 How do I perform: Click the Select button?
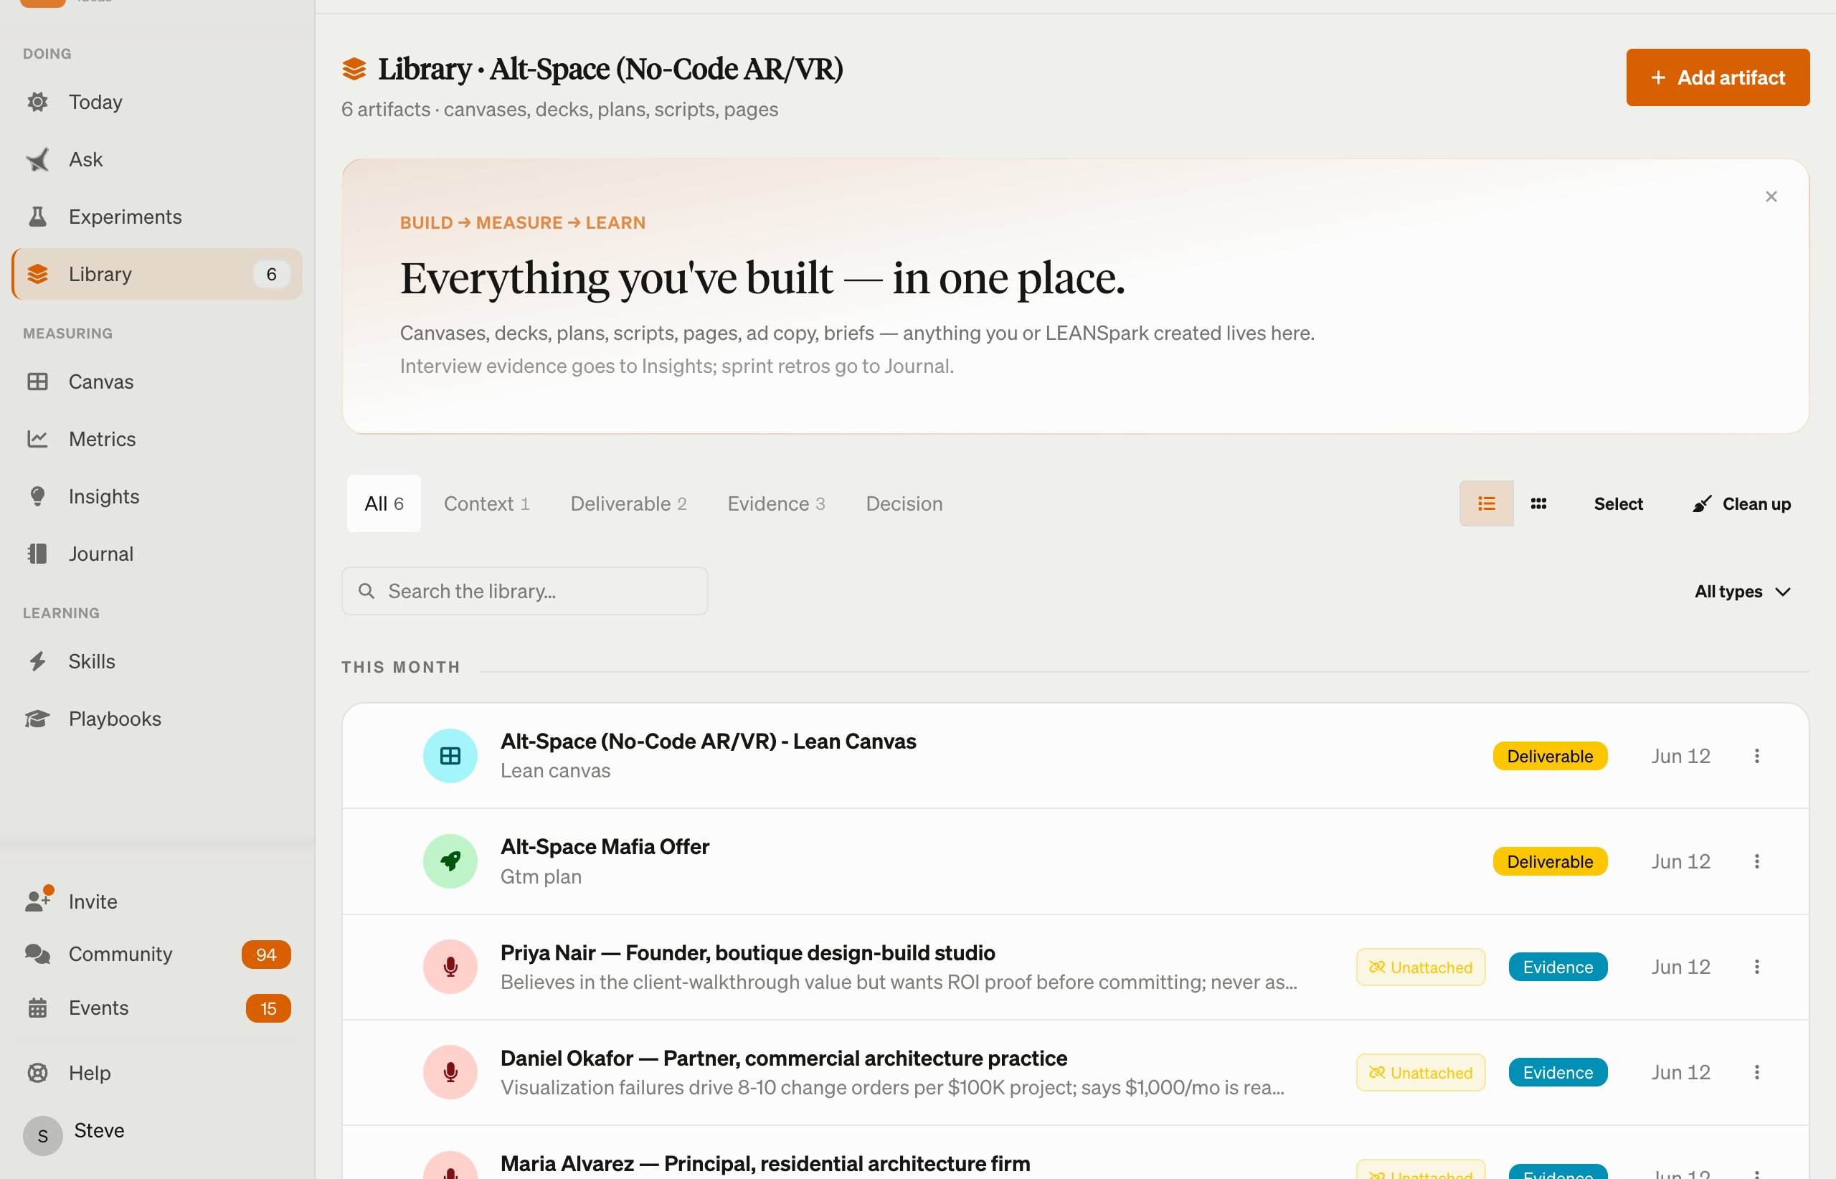[x=1619, y=503]
